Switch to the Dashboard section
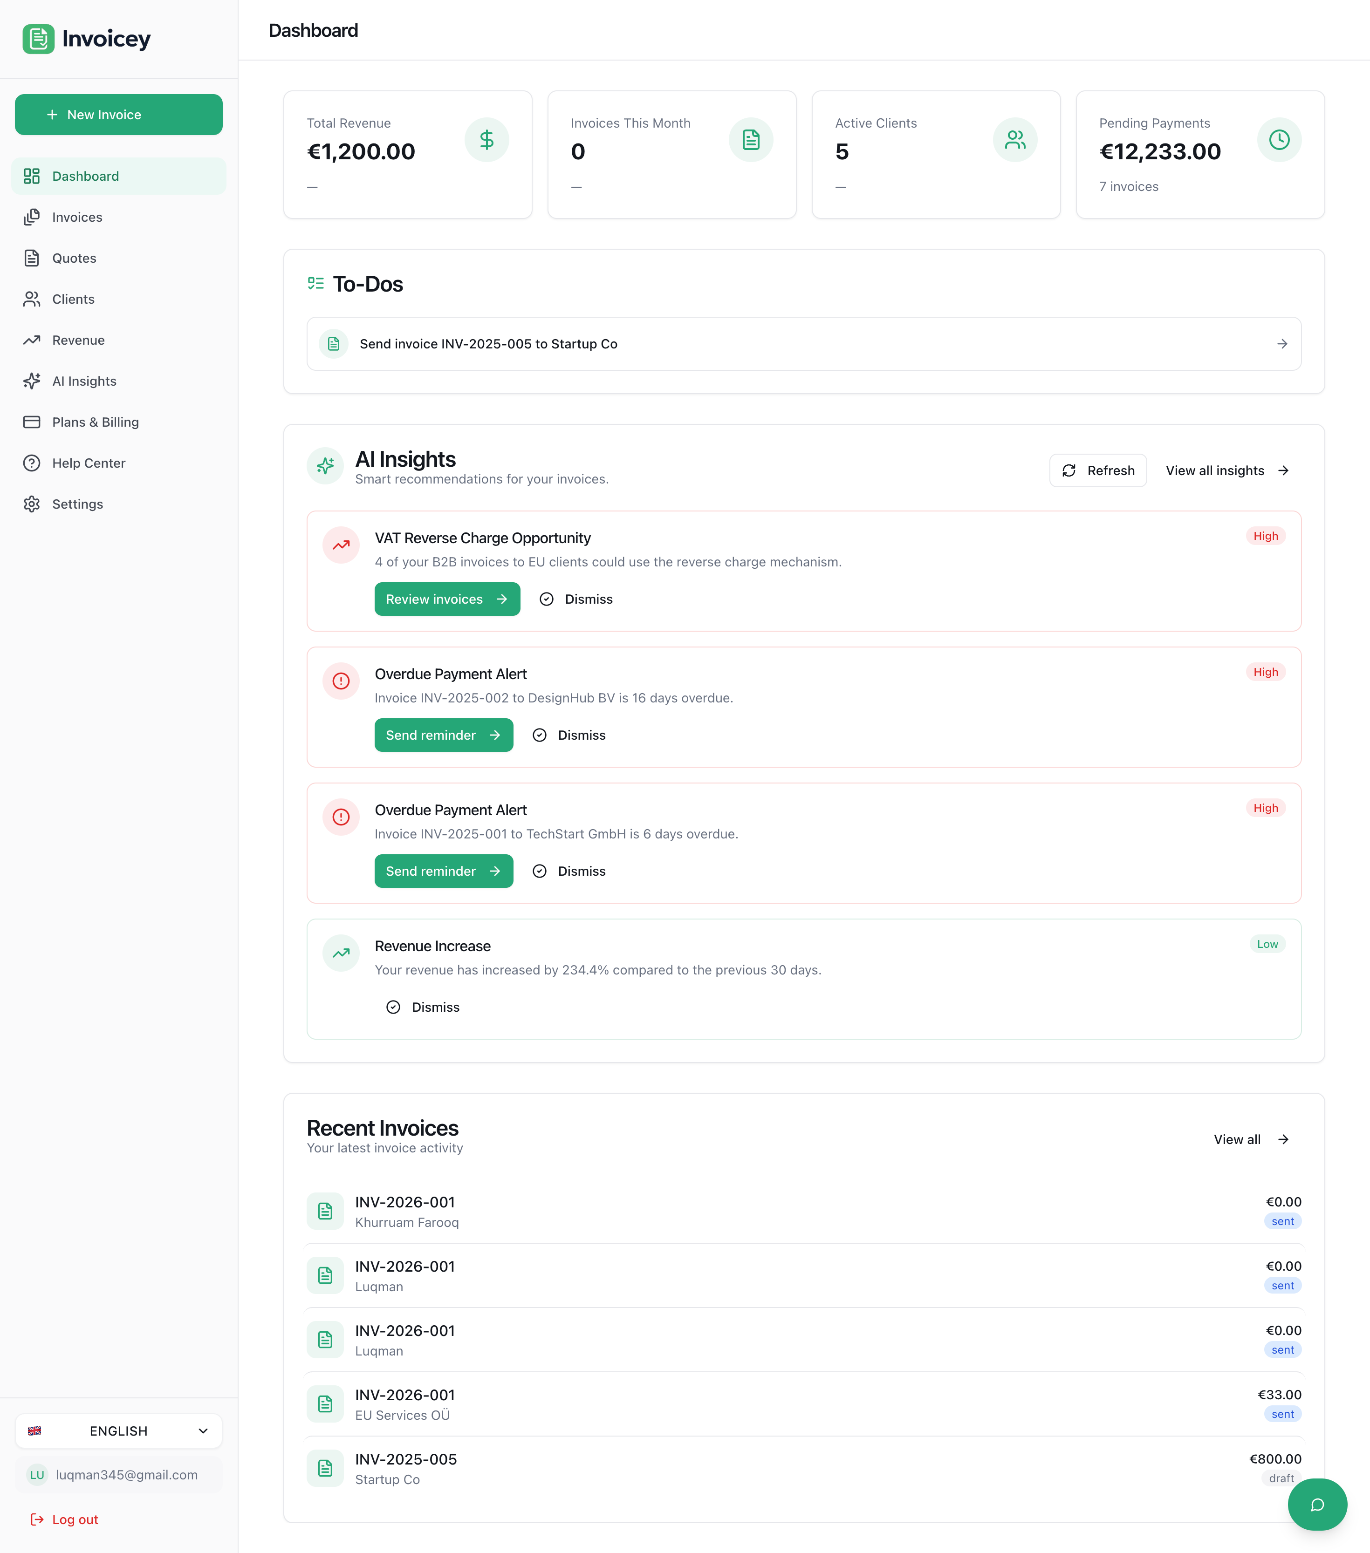 pos(85,176)
